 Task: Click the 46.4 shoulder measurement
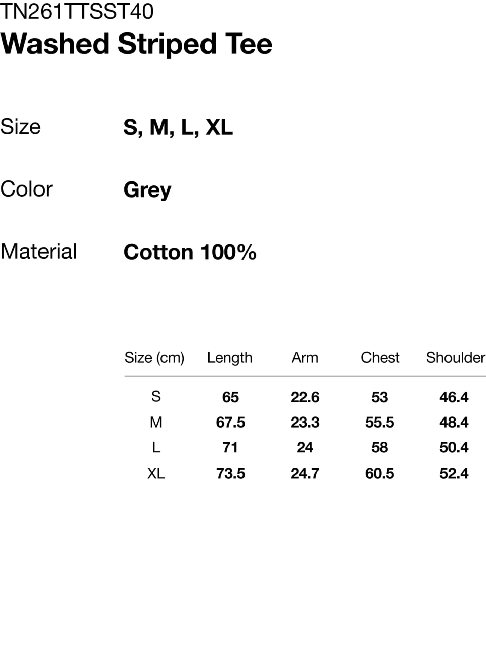[x=454, y=397]
